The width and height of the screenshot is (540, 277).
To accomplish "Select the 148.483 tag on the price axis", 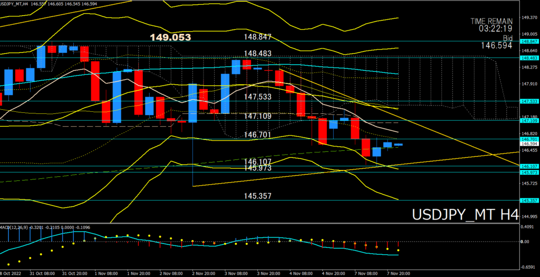I will point(529,58).
